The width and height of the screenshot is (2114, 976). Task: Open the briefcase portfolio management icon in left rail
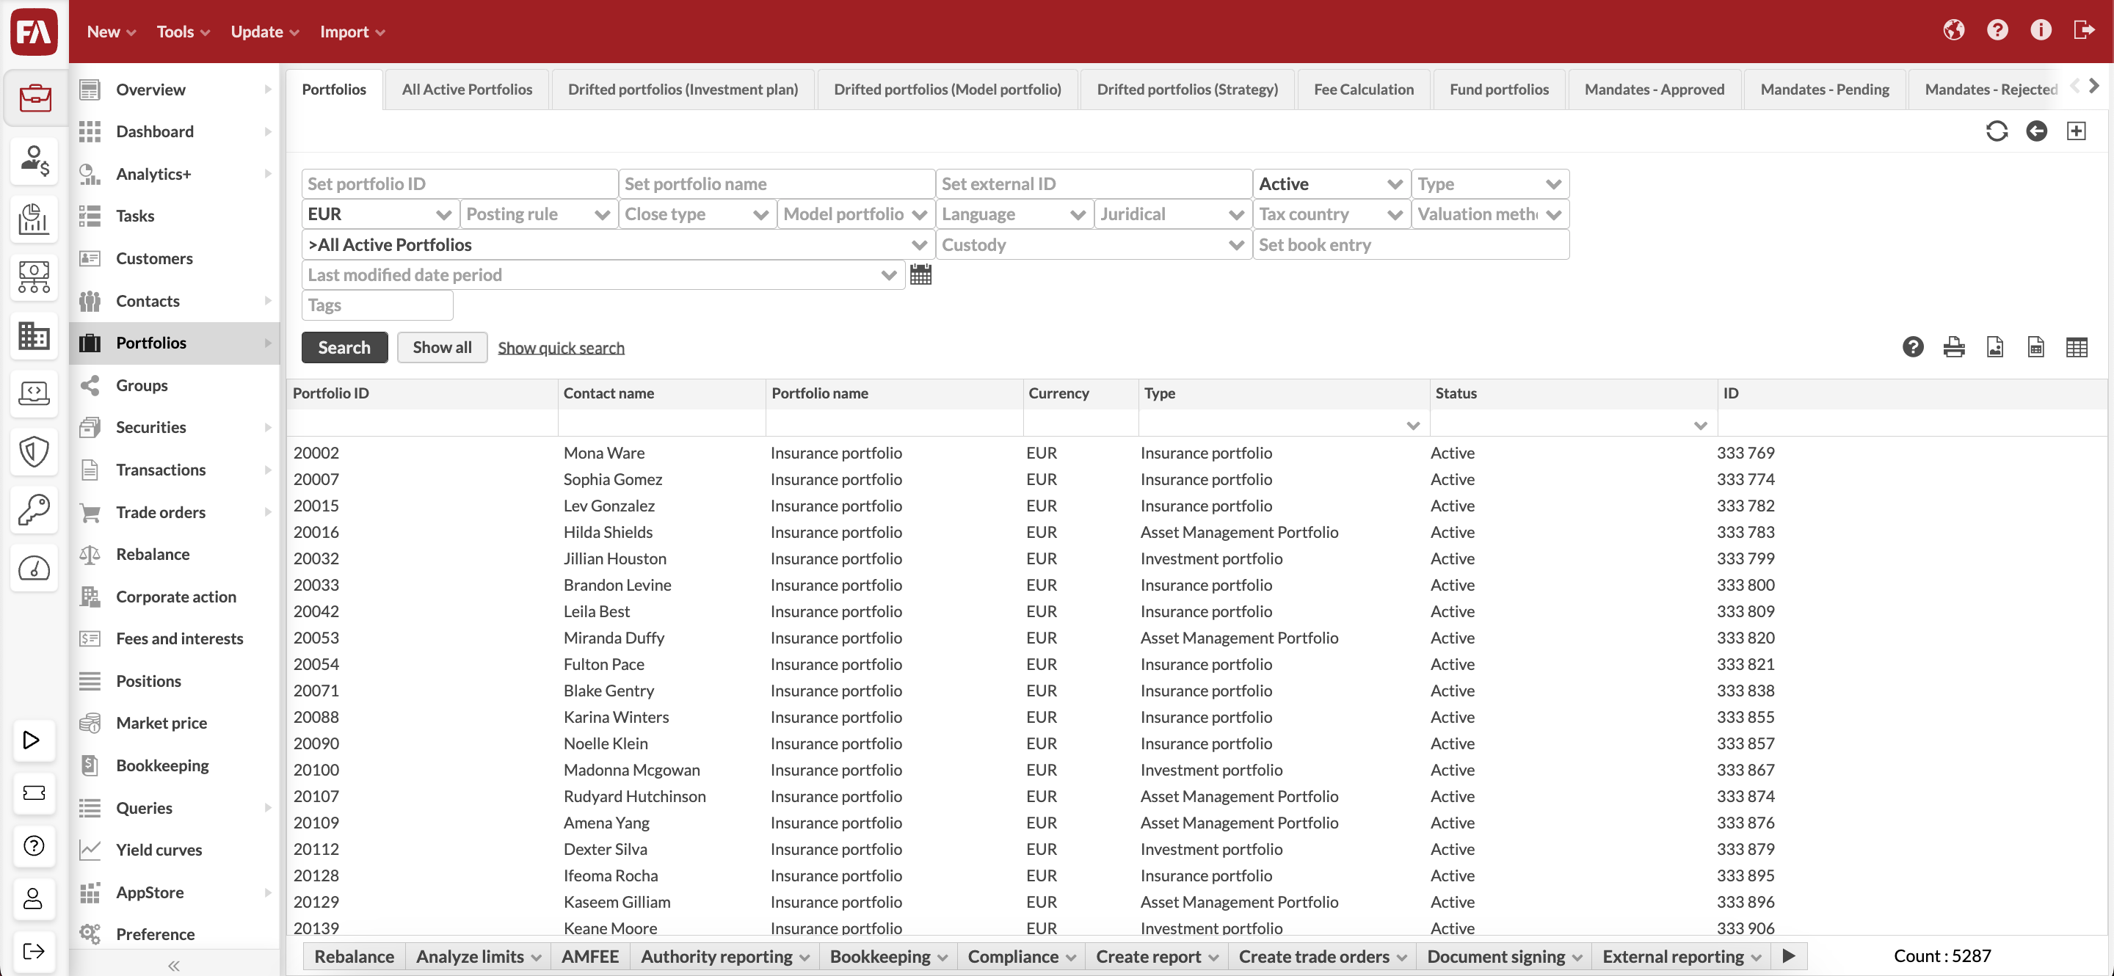click(34, 98)
